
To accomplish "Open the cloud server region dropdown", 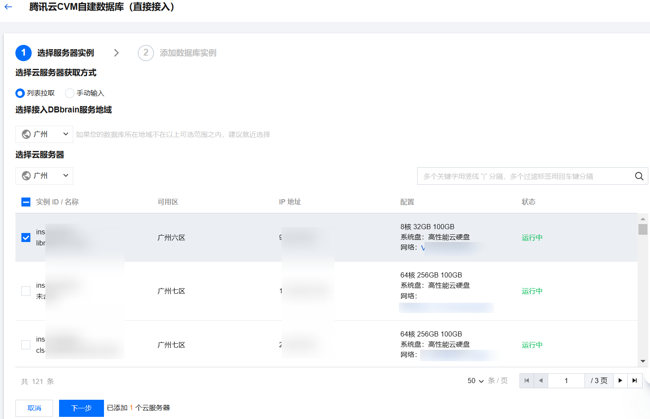I will click(x=44, y=176).
